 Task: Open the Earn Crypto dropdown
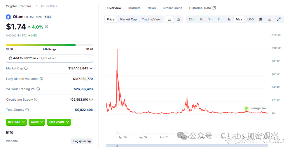tap(59, 122)
